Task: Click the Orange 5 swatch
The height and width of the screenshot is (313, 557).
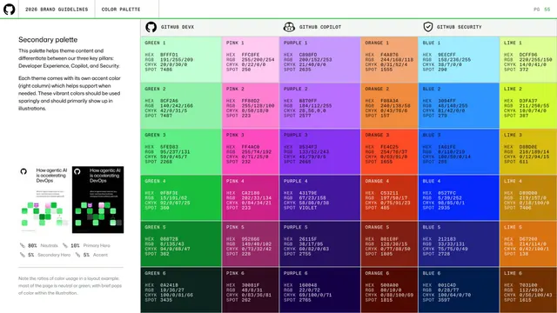Action: [x=389, y=243]
